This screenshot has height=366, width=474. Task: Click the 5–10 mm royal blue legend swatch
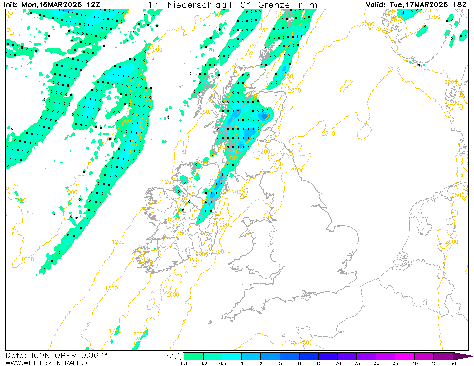click(x=290, y=356)
